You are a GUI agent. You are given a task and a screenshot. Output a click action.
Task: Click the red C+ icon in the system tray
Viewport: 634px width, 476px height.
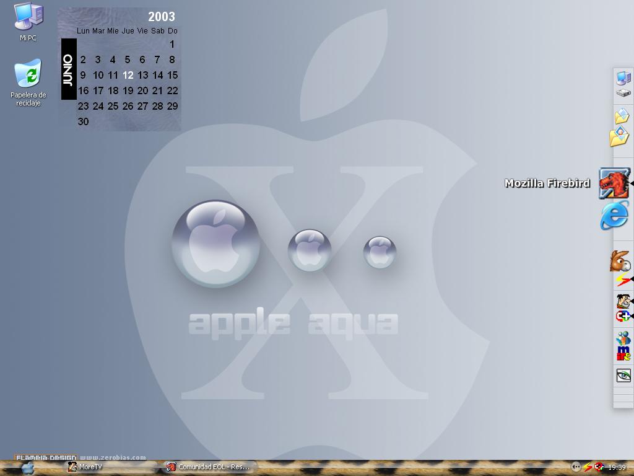[599, 467]
